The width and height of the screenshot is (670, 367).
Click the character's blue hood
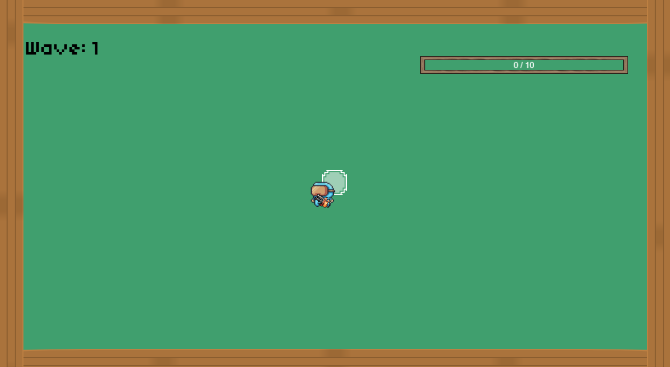(322, 185)
